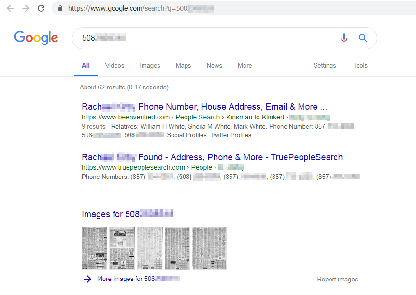Open the first newspaper image thumbnail
This screenshot has width=416, height=295.
94,249
